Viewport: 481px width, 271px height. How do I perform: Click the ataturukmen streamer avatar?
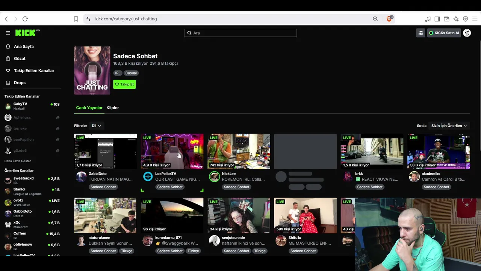click(x=81, y=241)
